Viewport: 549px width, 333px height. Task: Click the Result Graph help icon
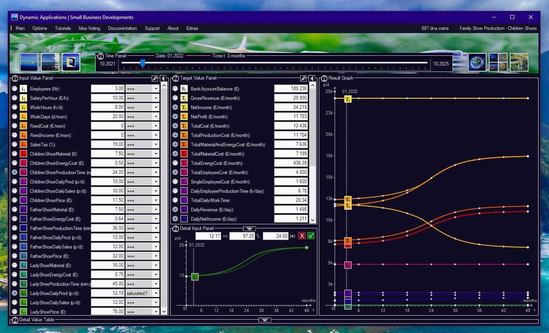pos(324,78)
